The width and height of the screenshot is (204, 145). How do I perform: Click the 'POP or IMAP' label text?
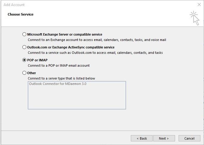(37, 60)
